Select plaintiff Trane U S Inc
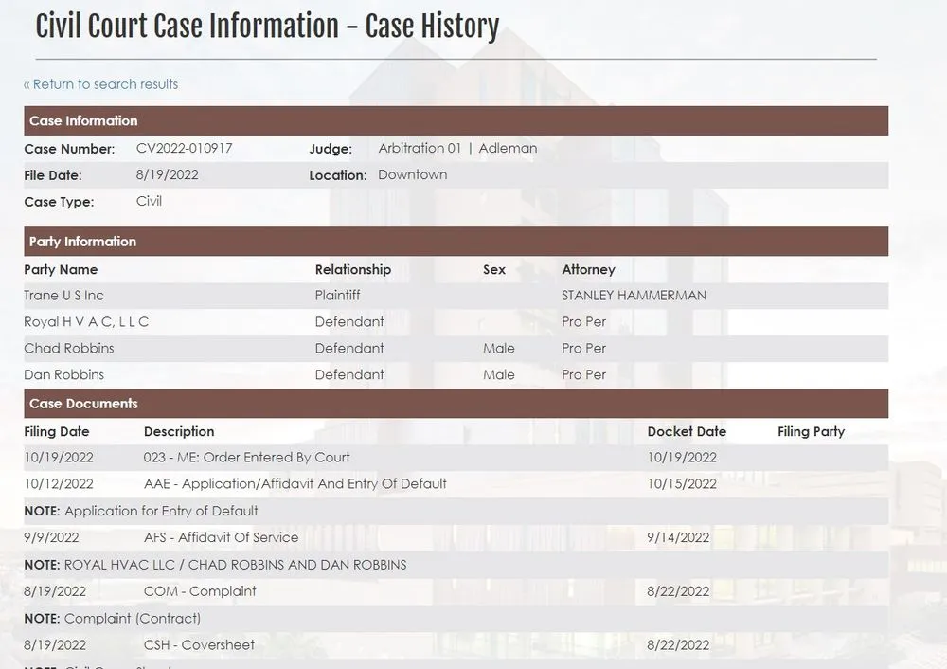947x669 pixels. point(63,296)
